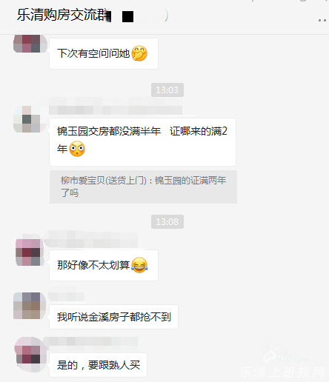Click the laughing tears emoji

(x=139, y=265)
